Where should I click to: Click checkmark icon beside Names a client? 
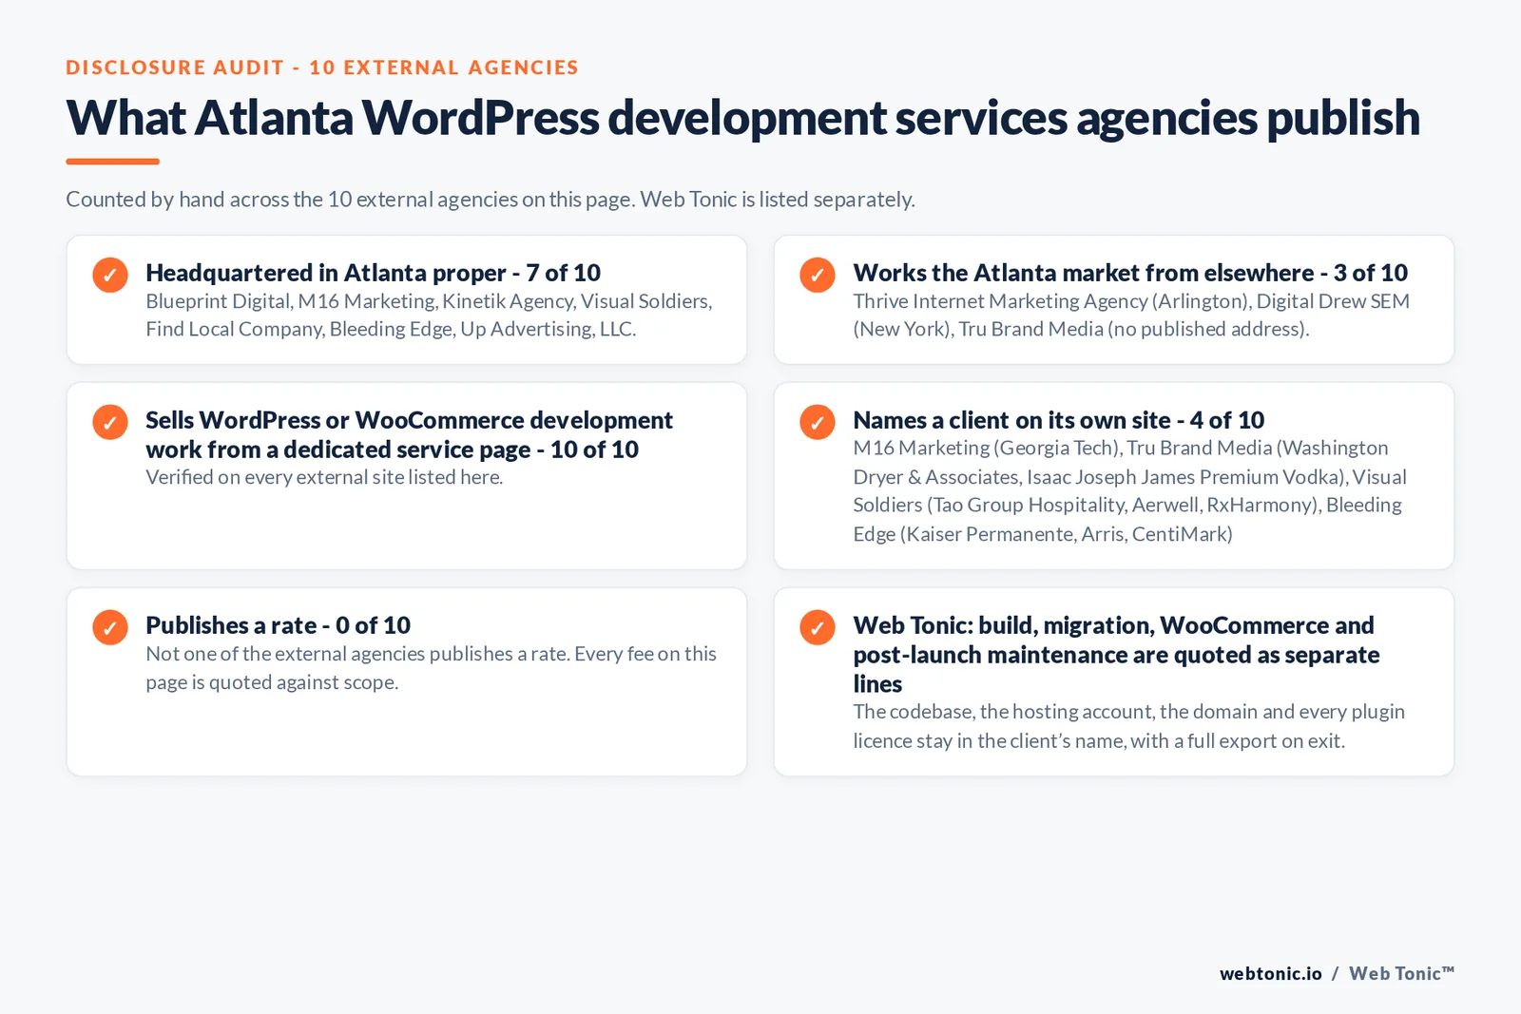click(818, 422)
